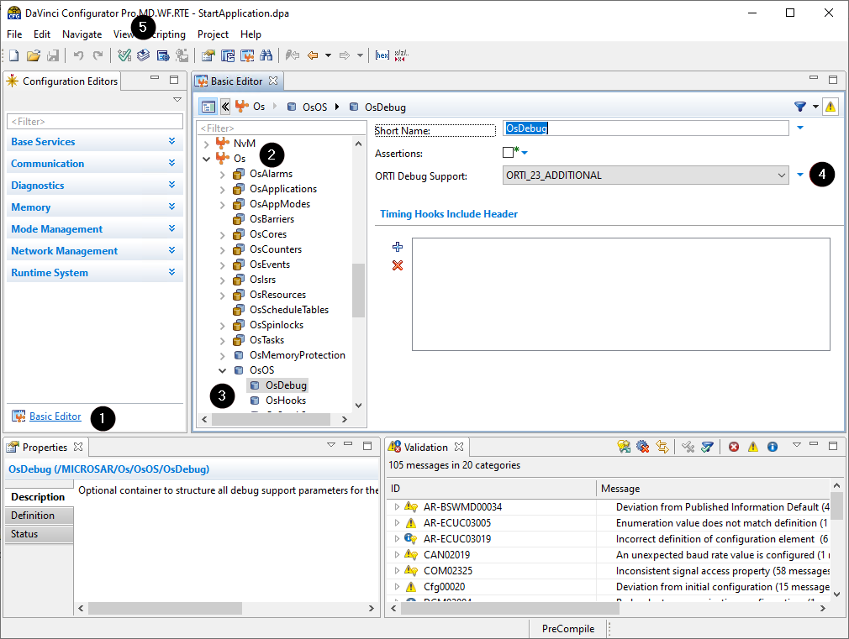Expand the AR-BSWMD00034 validation row

pos(397,507)
